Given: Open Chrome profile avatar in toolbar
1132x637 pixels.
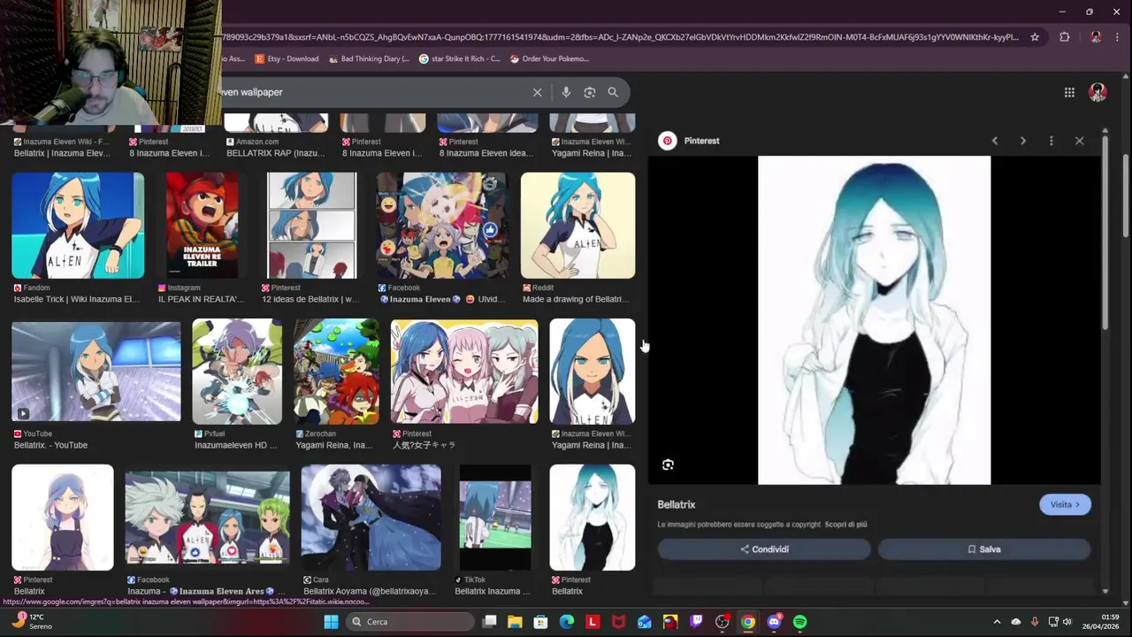Looking at the screenshot, I should click(x=1096, y=37).
